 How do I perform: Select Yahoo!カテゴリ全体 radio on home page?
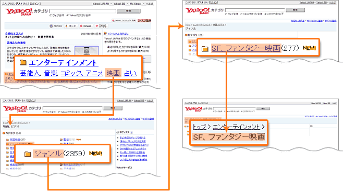67,15
